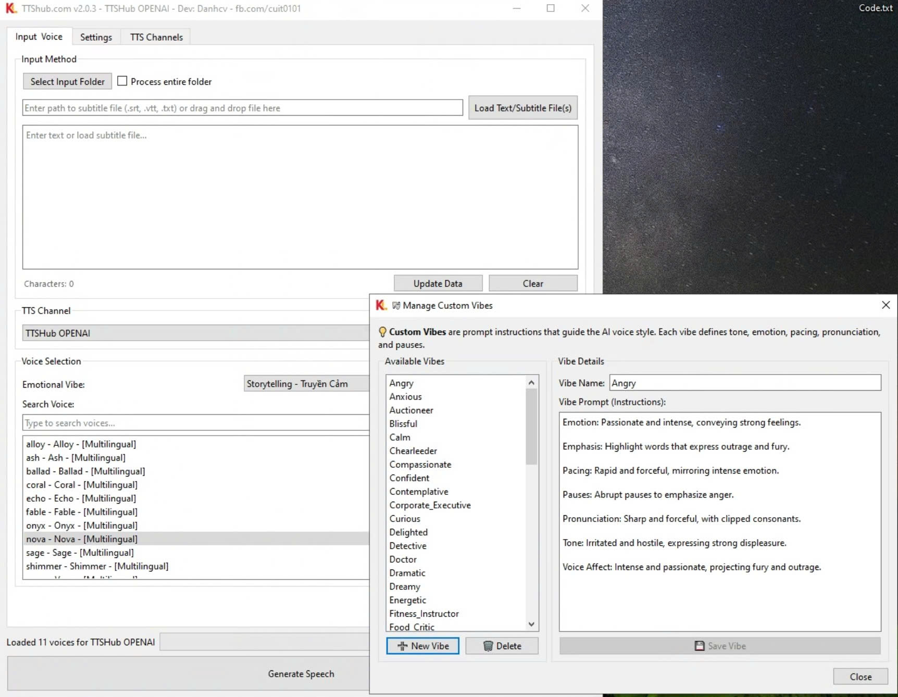
Task: Click the Available Vibes scrollbar thumb
Action: coord(531,427)
